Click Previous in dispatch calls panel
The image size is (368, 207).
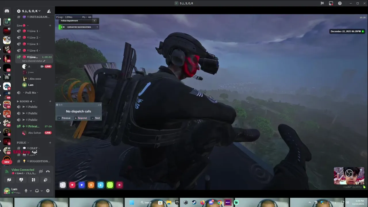click(64, 118)
